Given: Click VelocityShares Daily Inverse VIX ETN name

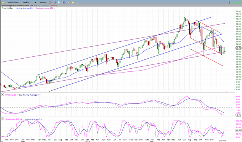Looking at the screenshot, I should coord(19,5).
